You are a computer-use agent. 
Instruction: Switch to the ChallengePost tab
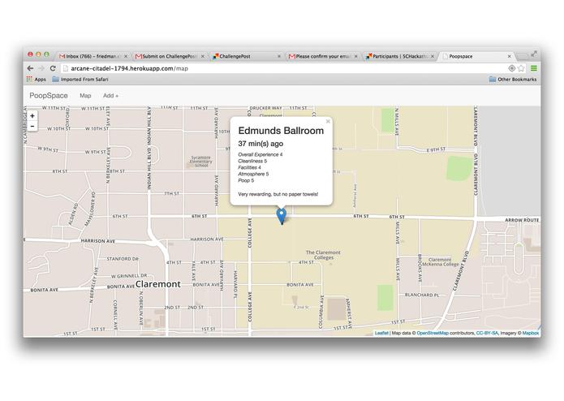247,56
